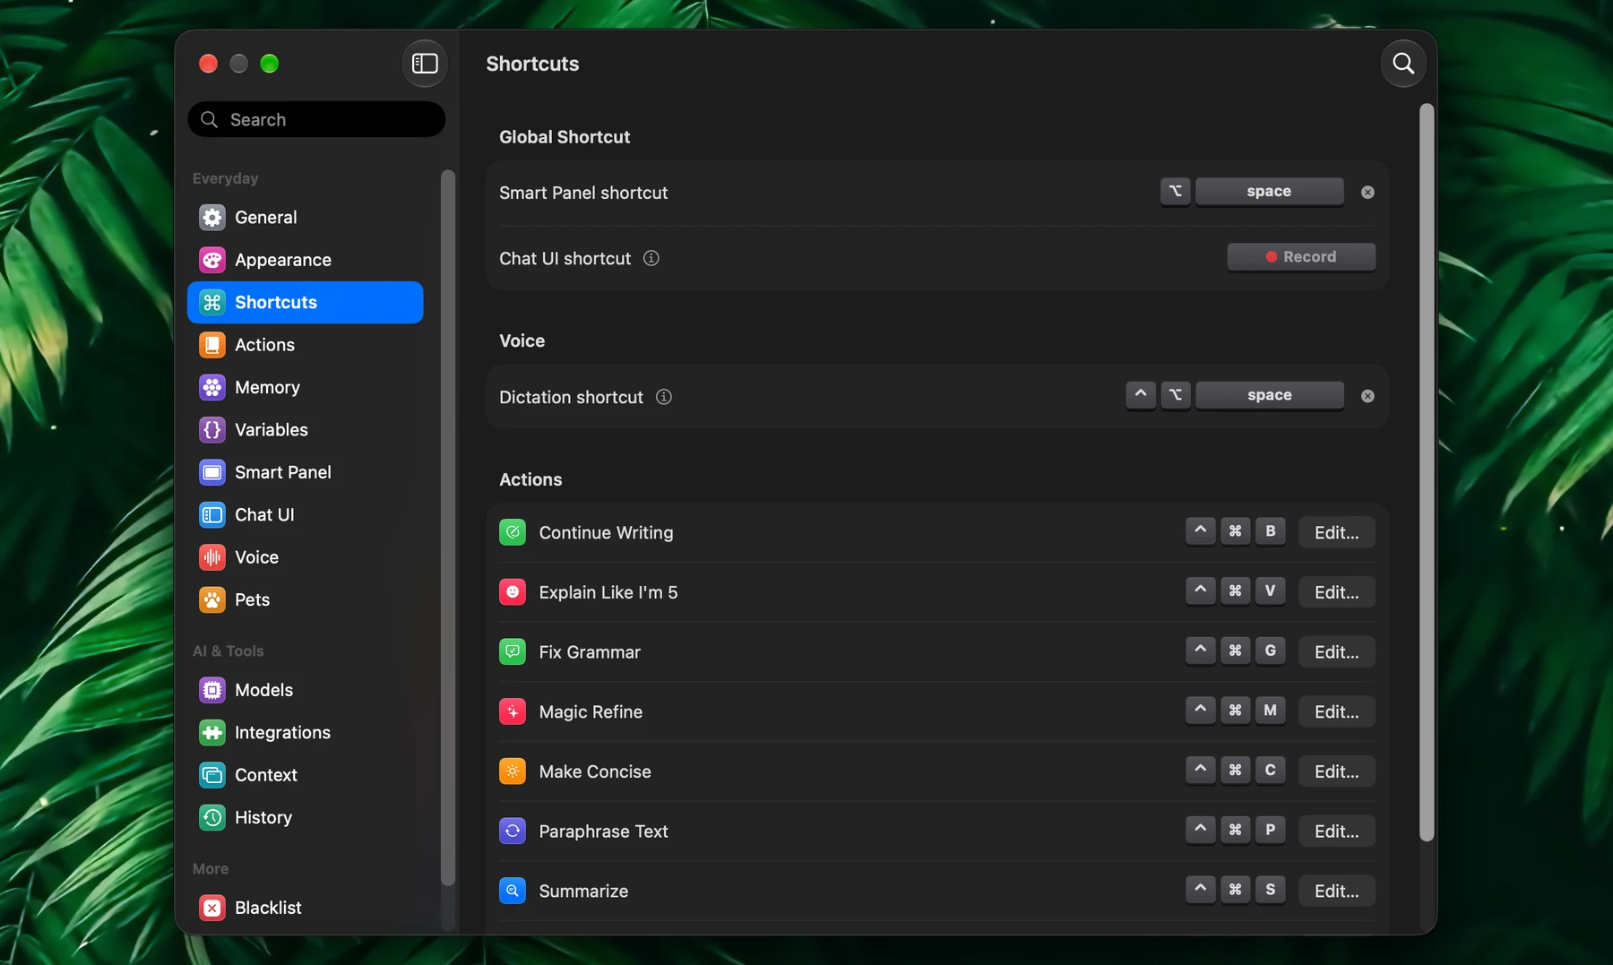Image resolution: width=1613 pixels, height=965 pixels.
Task: Click Record for the Chat UI shortcut
Action: [1301, 257]
